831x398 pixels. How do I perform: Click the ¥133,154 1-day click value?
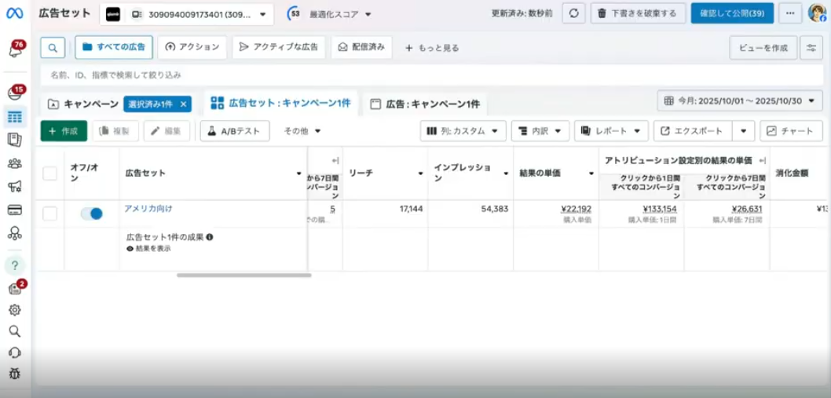coord(659,209)
